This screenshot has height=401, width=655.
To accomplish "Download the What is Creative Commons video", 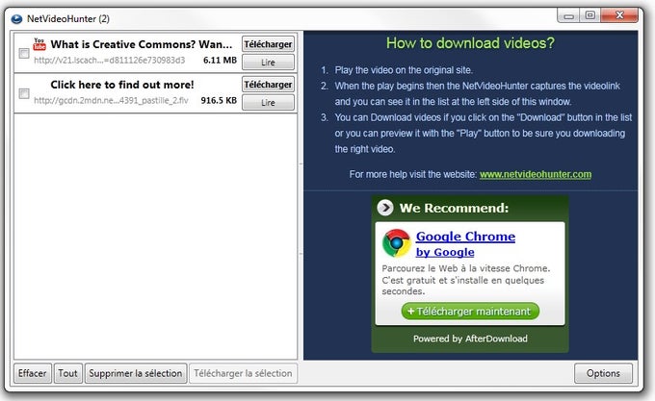I will (268, 44).
